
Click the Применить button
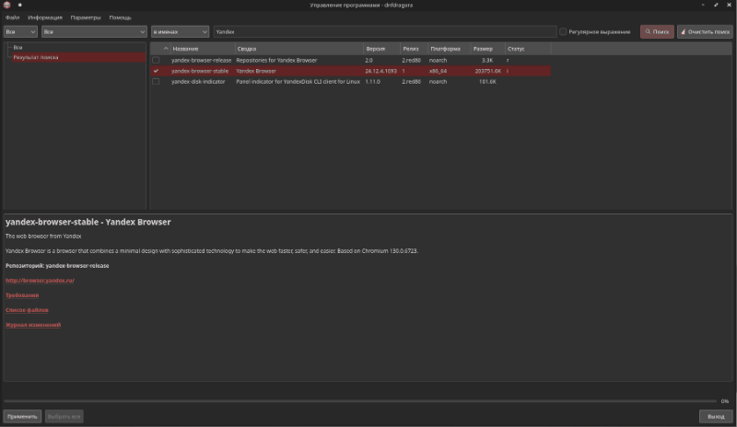22,416
